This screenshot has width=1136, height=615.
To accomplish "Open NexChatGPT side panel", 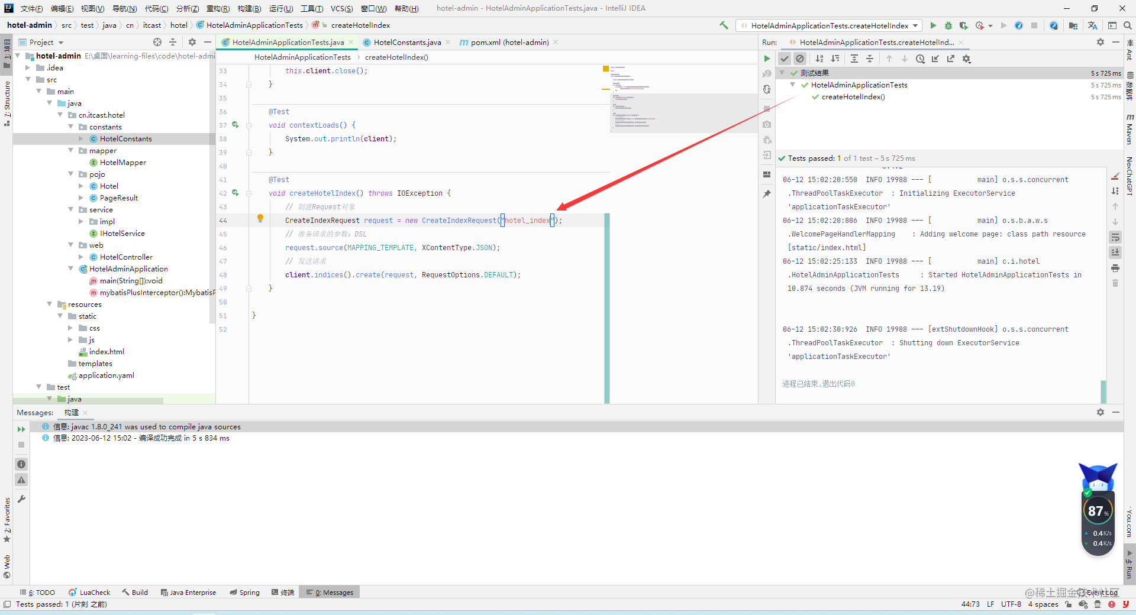I will tap(1129, 175).
